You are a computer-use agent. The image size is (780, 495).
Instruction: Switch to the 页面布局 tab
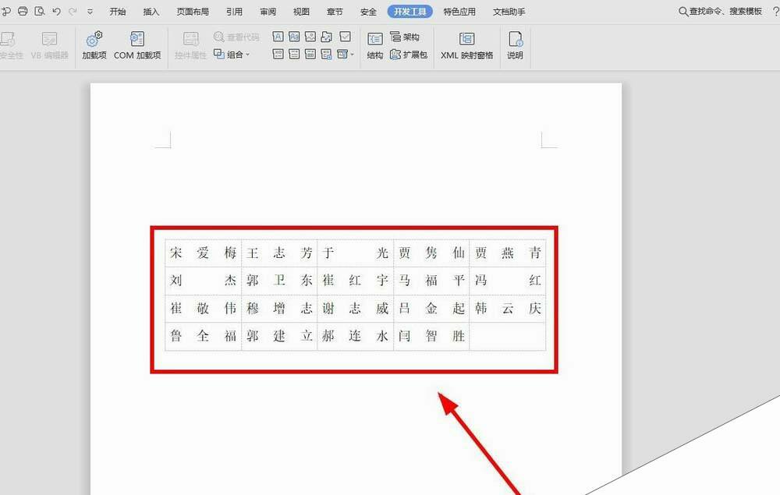(x=193, y=12)
